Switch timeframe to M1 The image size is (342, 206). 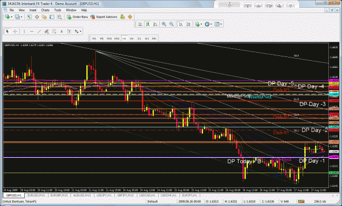(94, 39)
